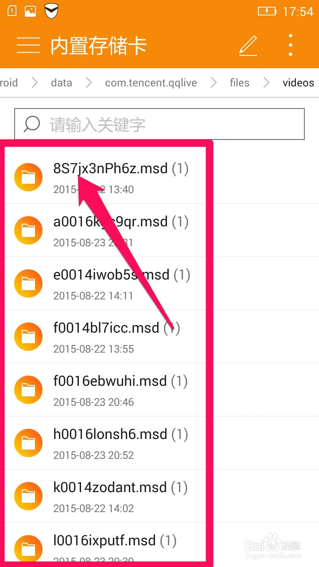
Task: Tap the image notification icon
Action: [x=31, y=11]
